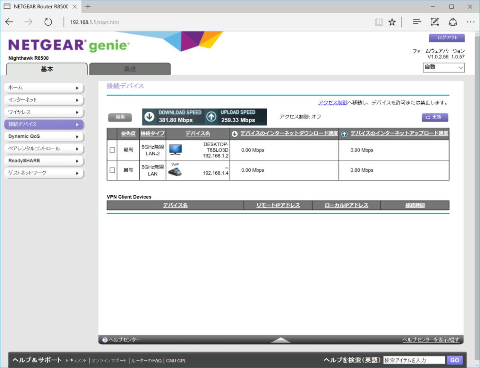Click the 更新 refresh button
The image size is (480, 368).
tap(435, 117)
